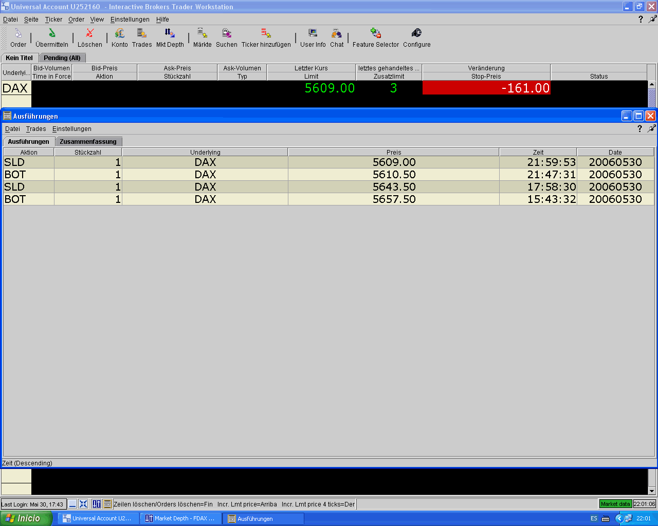Viewport: 658px width, 526px height.
Task: Click the green Market data status indicator
Action: 615,504
